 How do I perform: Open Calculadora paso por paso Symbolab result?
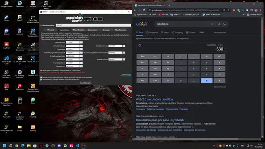[160, 120]
